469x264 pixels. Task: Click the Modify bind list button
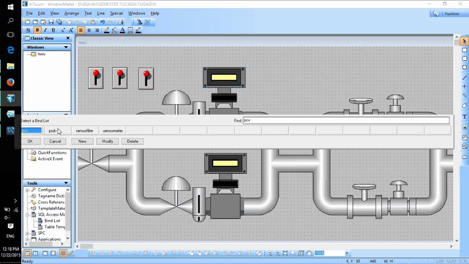click(x=108, y=141)
